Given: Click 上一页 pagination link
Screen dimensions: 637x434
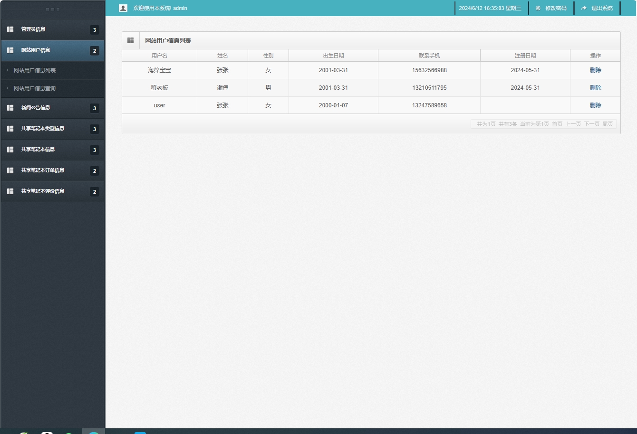Looking at the screenshot, I should (573, 124).
